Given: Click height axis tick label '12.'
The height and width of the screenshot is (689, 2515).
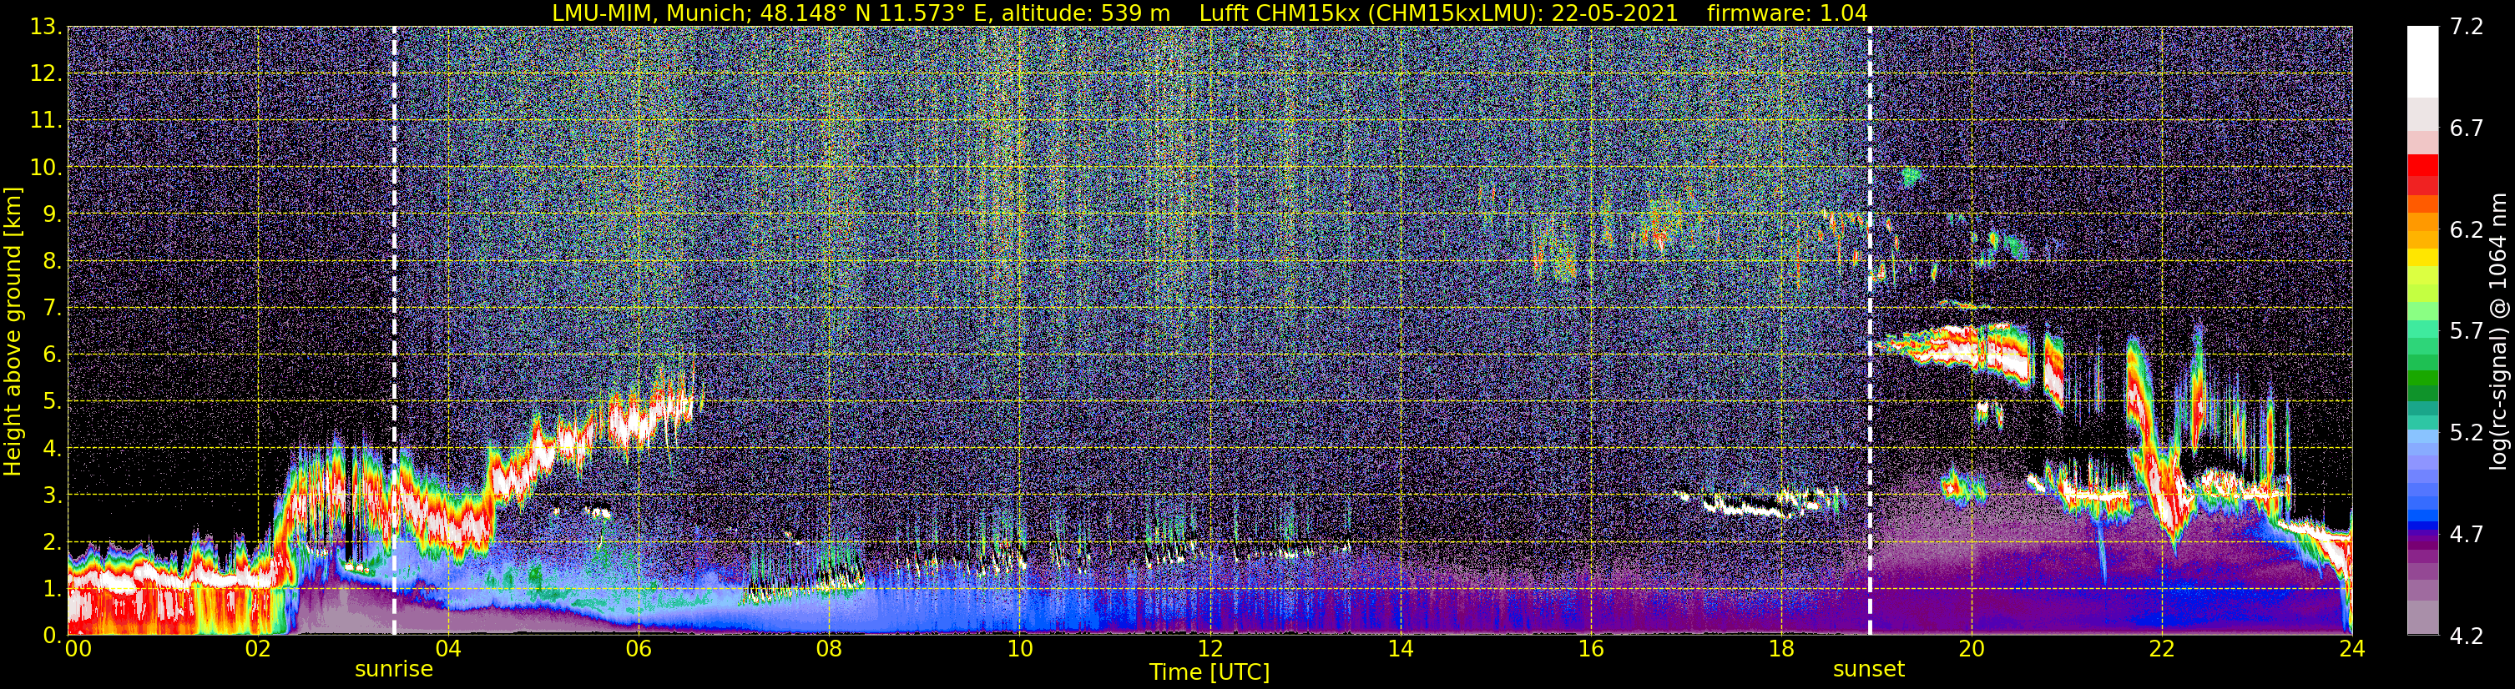Looking at the screenshot, I should click(46, 74).
